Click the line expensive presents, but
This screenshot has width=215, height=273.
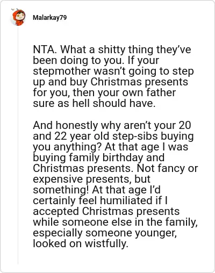click(x=91, y=179)
